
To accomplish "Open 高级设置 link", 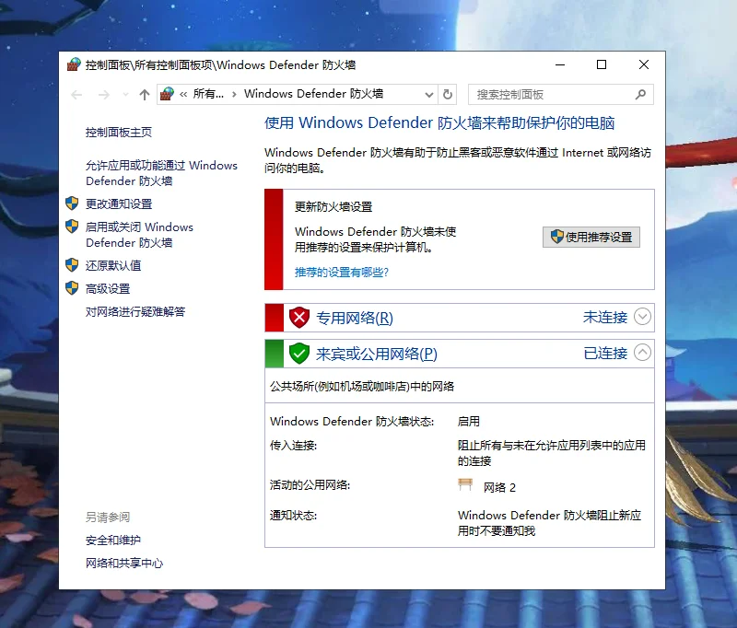I will (x=108, y=288).
